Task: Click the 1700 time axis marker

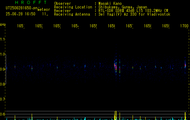Action: 184,26
